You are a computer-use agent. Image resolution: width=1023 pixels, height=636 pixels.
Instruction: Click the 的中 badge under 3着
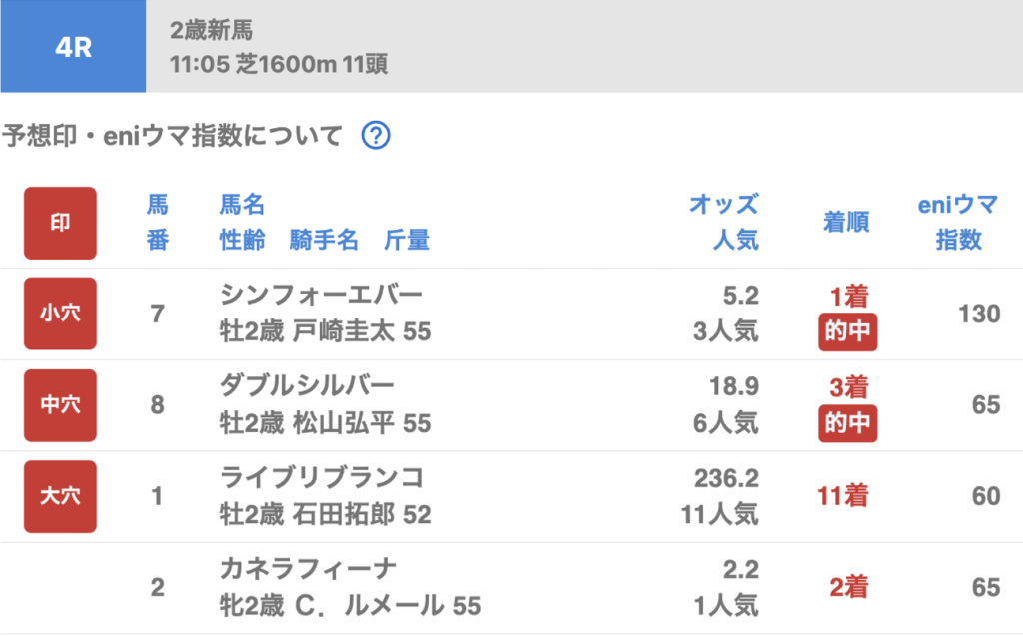click(848, 424)
